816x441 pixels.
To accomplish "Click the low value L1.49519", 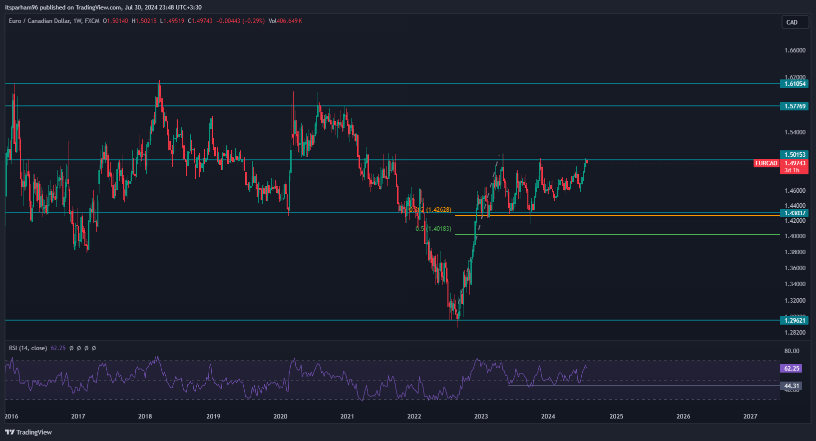I will pos(172,21).
